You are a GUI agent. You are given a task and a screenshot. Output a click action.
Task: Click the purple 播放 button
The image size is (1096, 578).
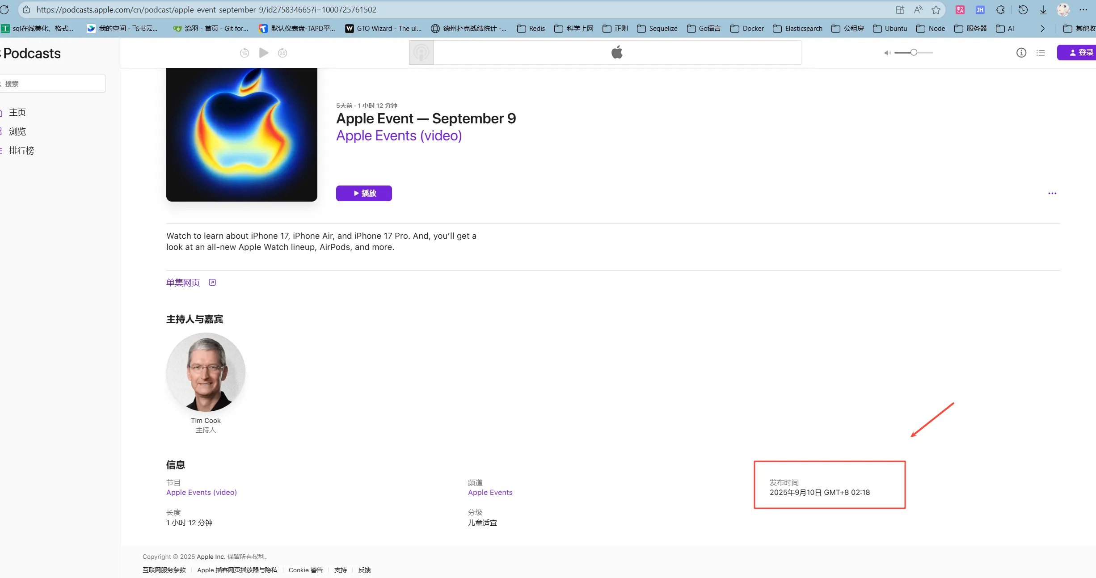click(364, 193)
